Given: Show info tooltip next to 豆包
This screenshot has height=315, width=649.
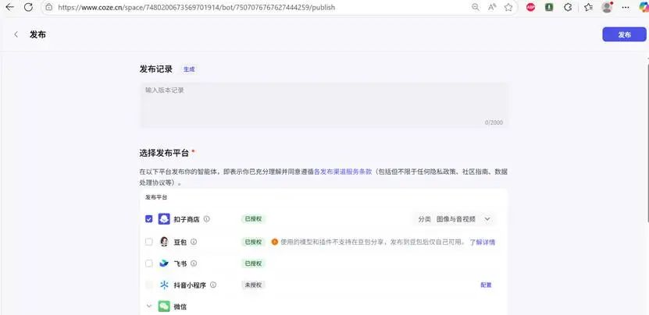Looking at the screenshot, I should 193,242.
